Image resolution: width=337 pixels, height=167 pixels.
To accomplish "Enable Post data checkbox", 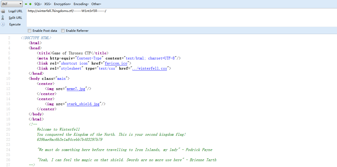I will [x=29, y=31].
